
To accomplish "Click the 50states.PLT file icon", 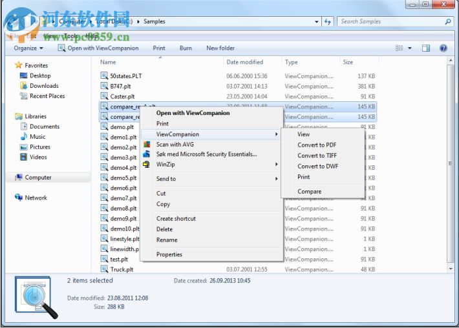I will (104, 76).
